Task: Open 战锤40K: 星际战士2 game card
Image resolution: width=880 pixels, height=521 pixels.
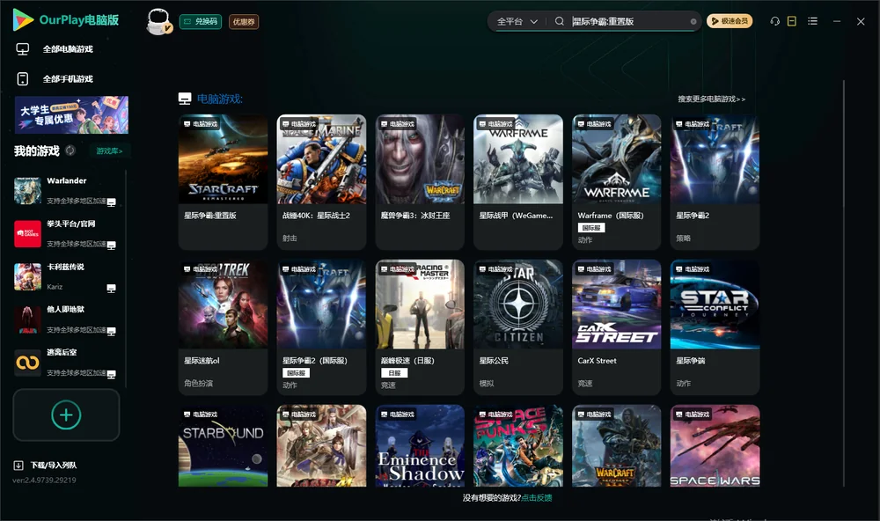Action: [x=321, y=182]
